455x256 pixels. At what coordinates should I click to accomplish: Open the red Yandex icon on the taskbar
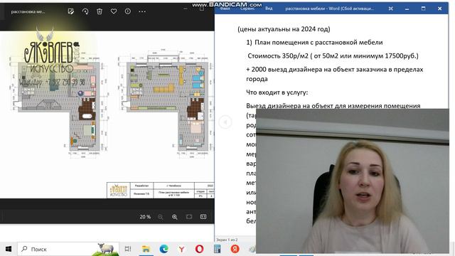(235, 249)
